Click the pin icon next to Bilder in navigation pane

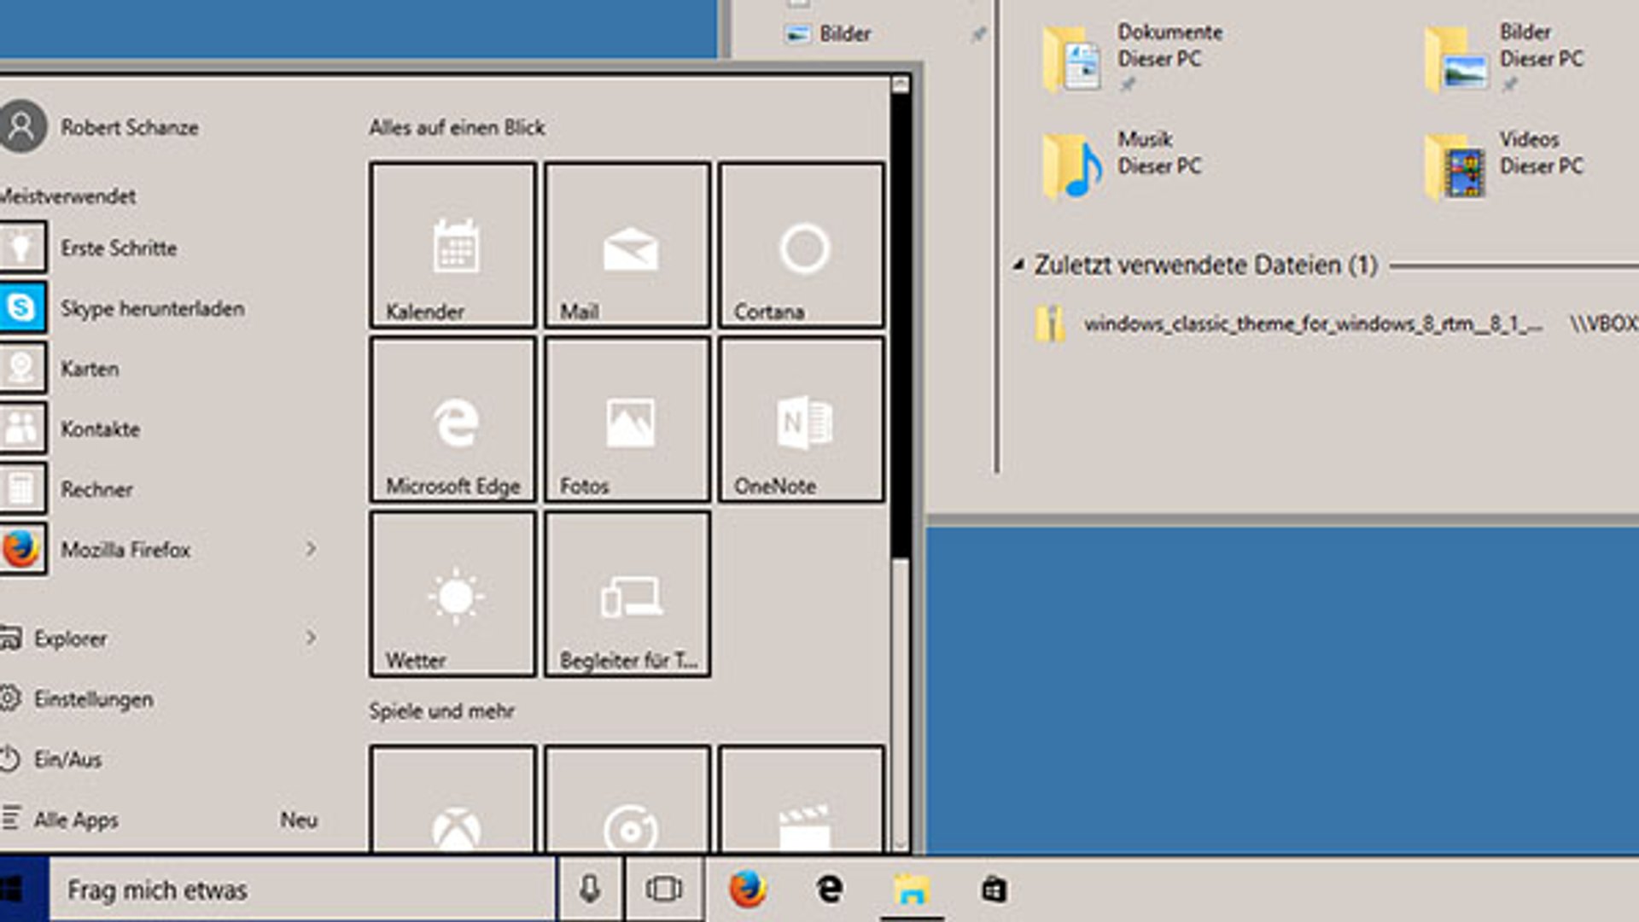point(978,34)
